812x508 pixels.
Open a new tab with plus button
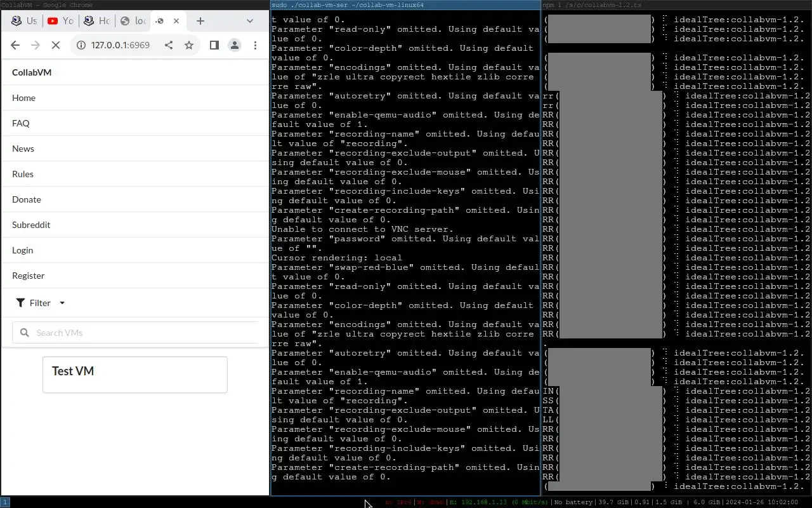[x=200, y=21]
